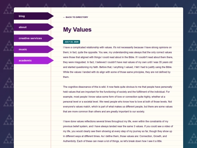The height and width of the screenshot is (148, 197).
Task: Select the creative services nav item
Action: click(x=34, y=38)
